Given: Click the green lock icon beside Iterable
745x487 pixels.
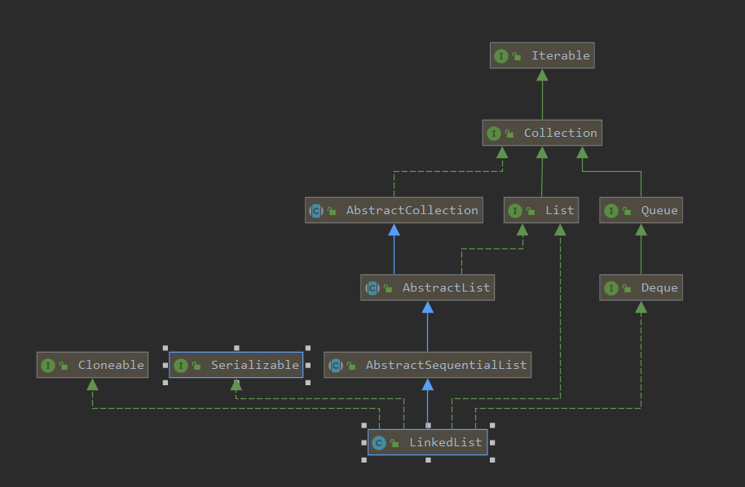Looking at the screenshot, I should 517,56.
